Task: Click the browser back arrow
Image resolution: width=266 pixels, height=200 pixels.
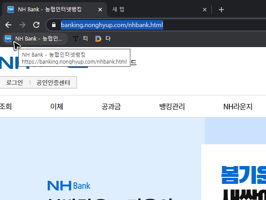Action: point(8,25)
